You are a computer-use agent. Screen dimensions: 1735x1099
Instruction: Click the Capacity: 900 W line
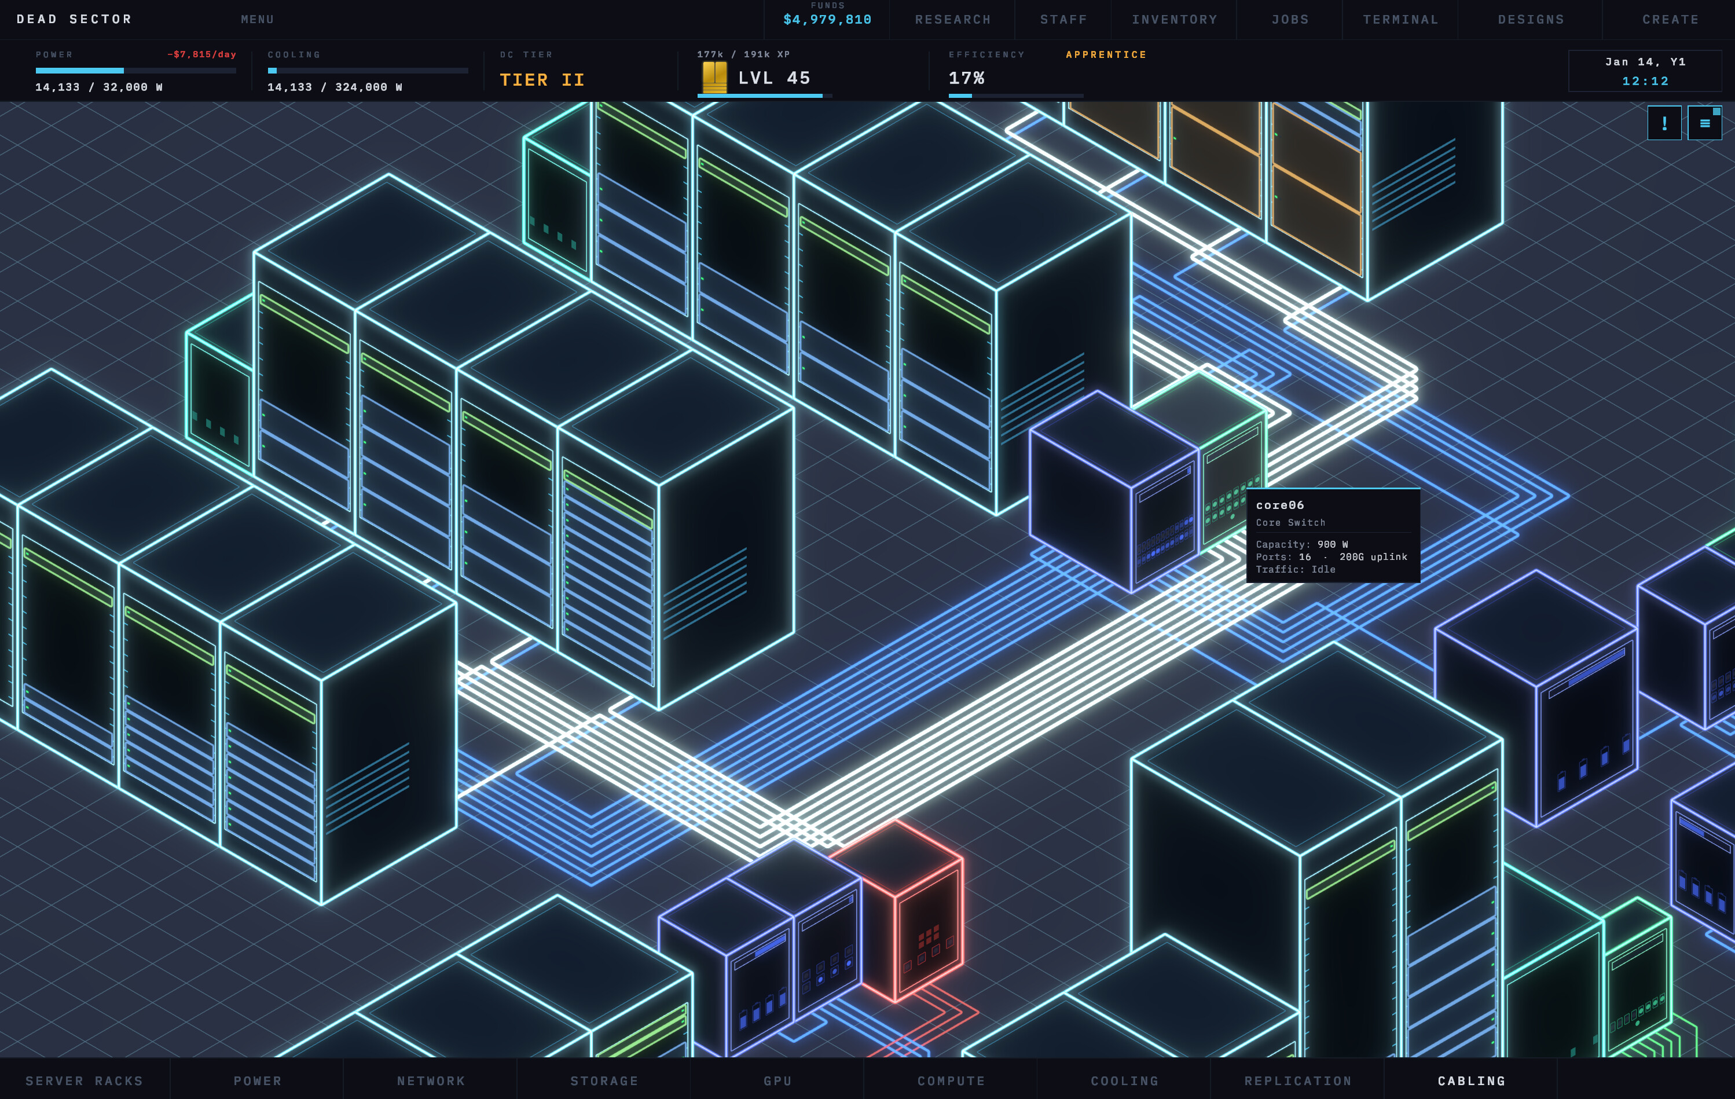1301,544
